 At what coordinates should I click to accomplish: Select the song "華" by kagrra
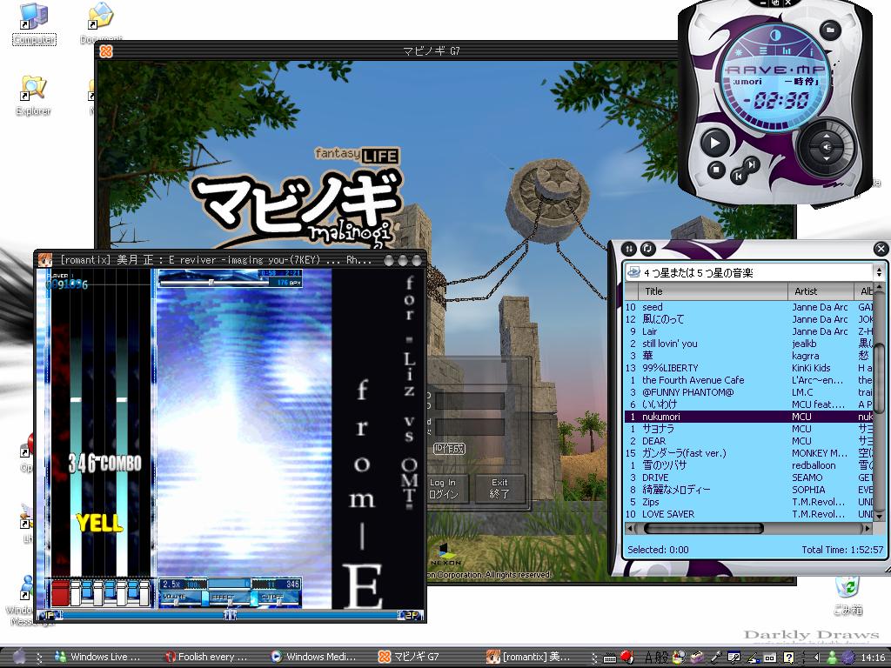pyautogui.click(x=749, y=356)
